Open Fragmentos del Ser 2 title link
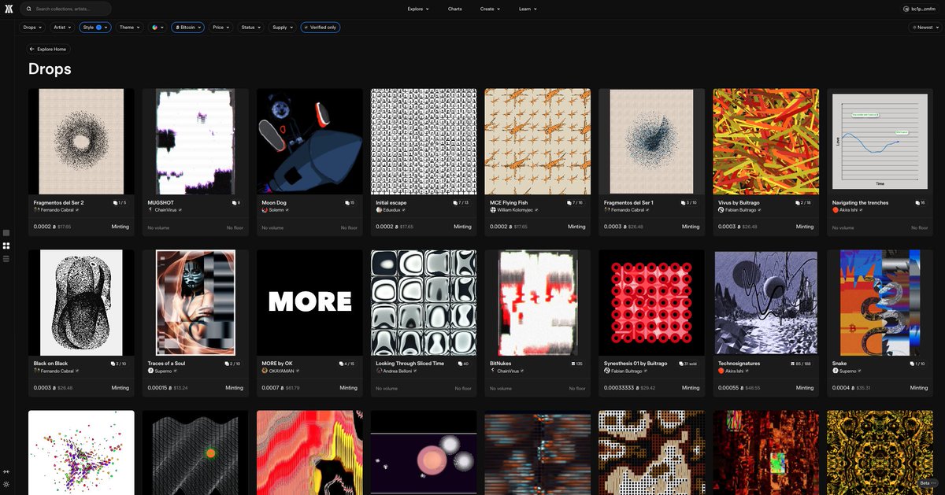This screenshot has width=945, height=495. pos(58,202)
